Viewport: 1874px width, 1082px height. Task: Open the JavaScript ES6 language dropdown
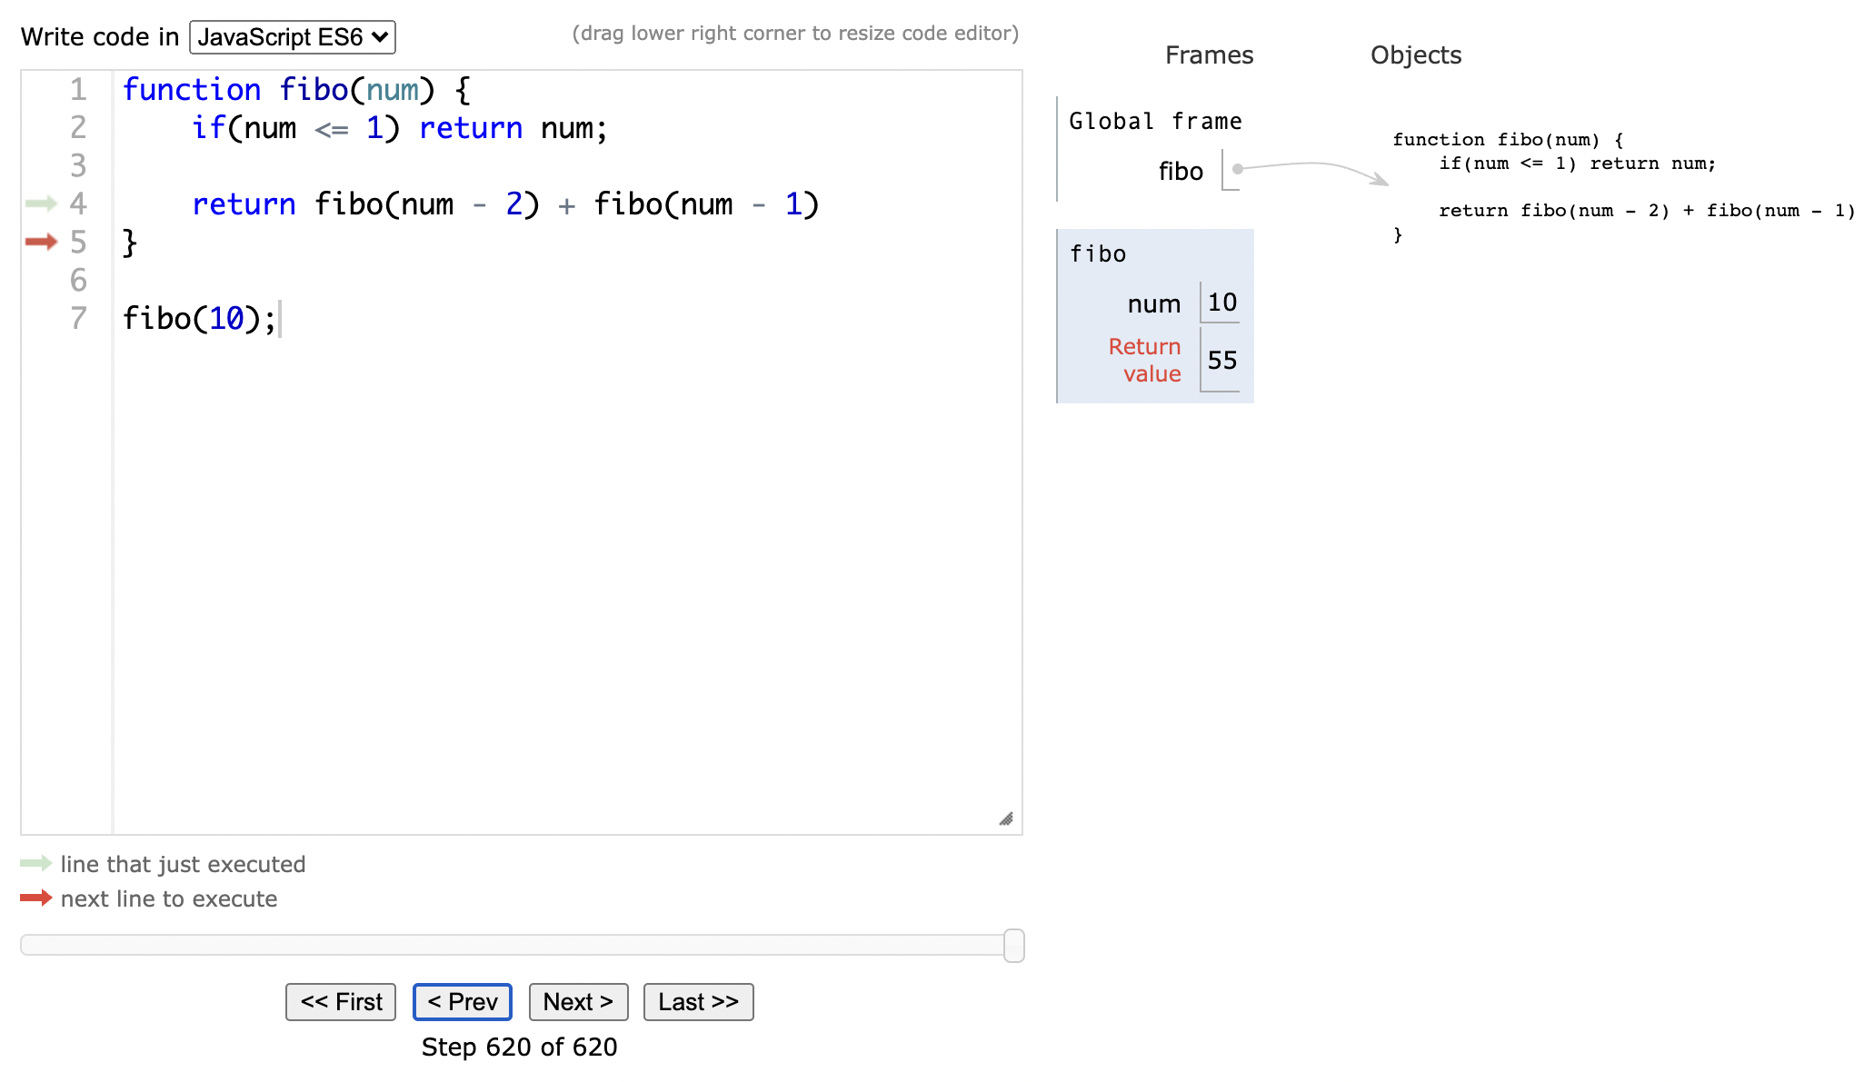(293, 37)
